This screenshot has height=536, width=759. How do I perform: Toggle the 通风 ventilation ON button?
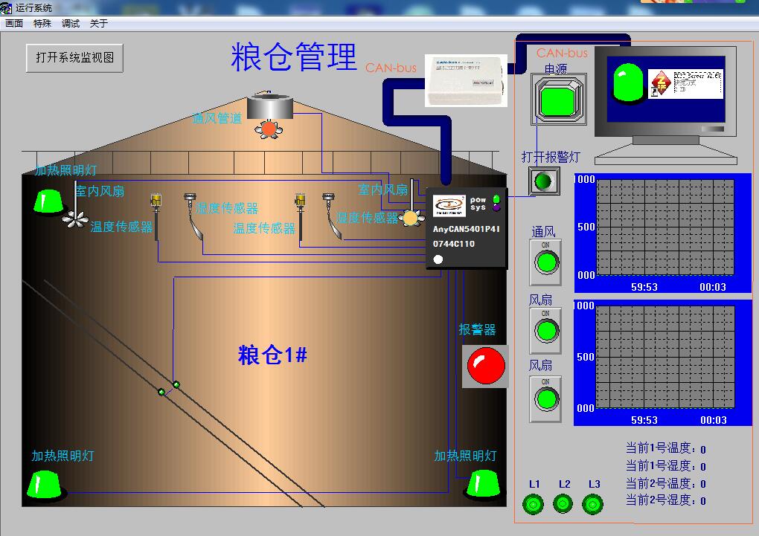[545, 262]
